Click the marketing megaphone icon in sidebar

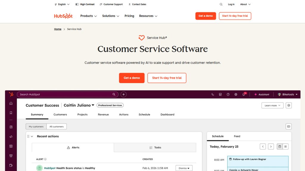pos(11,137)
